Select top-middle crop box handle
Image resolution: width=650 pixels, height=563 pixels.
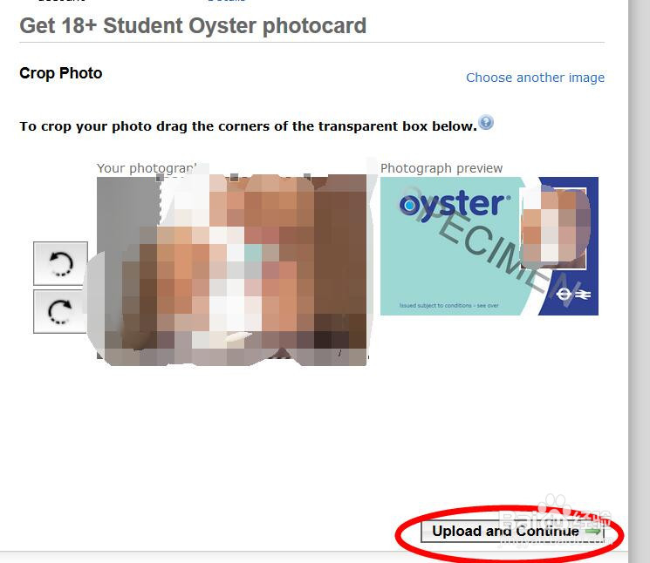click(x=234, y=177)
